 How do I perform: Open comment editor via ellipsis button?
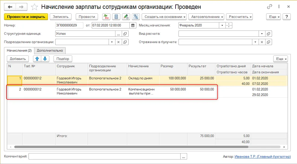(184, 157)
